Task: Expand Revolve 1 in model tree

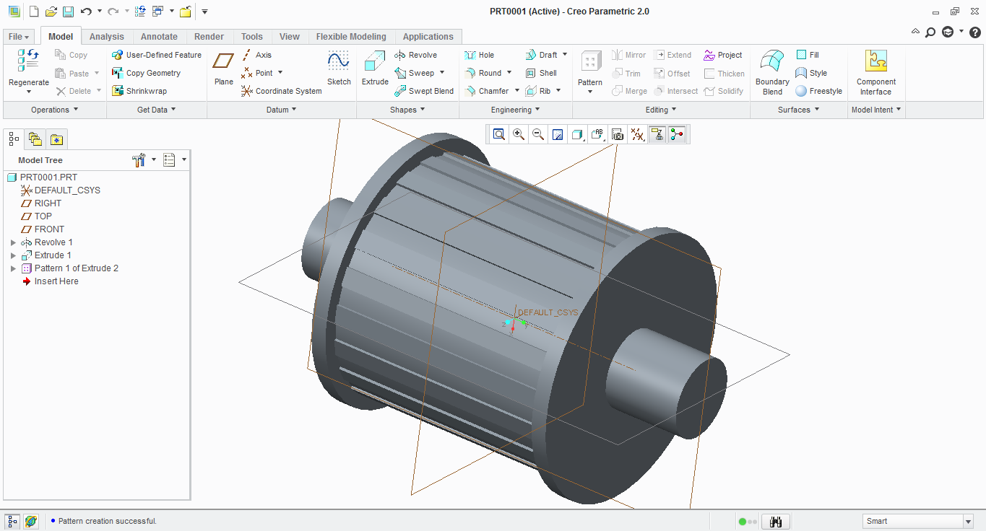Action: point(13,242)
